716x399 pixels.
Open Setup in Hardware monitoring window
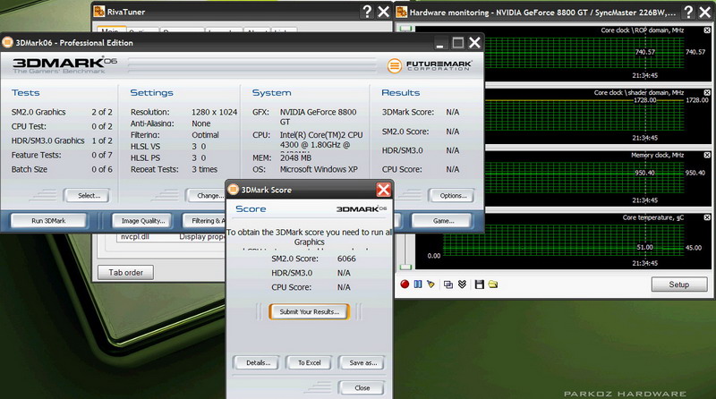click(x=679, y=284)
